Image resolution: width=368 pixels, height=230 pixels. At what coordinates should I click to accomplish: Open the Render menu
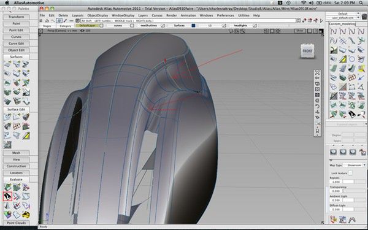(x=172, y=15)
